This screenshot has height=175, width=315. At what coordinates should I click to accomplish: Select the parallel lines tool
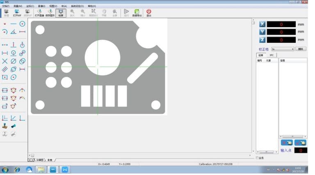(5, 69)
